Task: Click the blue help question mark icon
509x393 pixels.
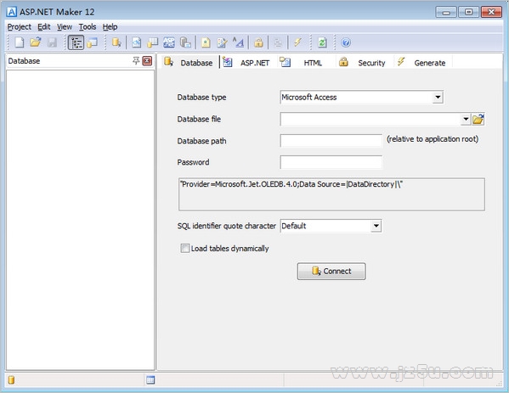Action: tap(346, 42)
